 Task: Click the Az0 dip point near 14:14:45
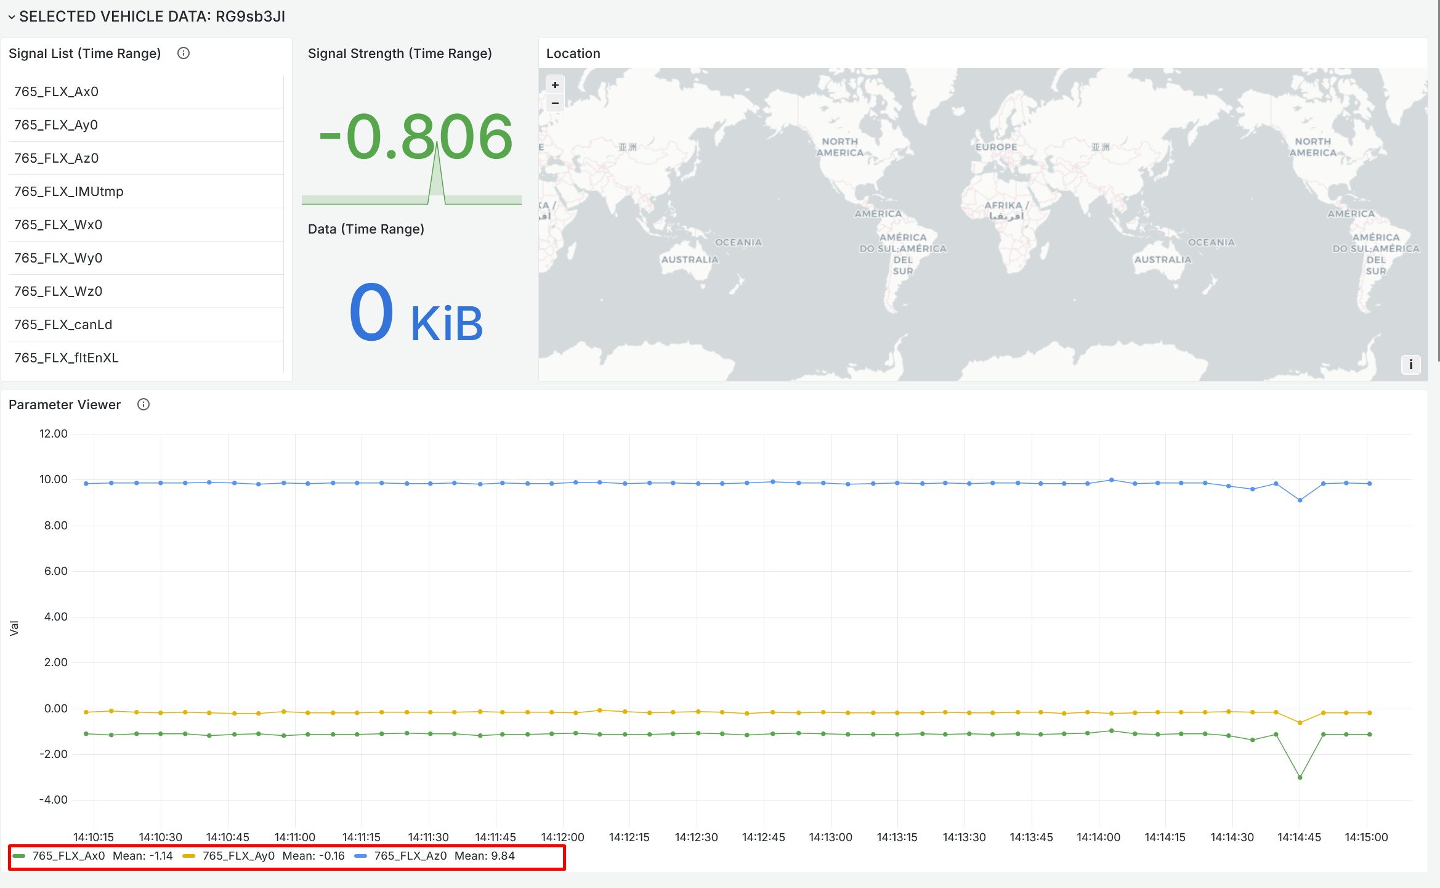(x=1300, y=500)
